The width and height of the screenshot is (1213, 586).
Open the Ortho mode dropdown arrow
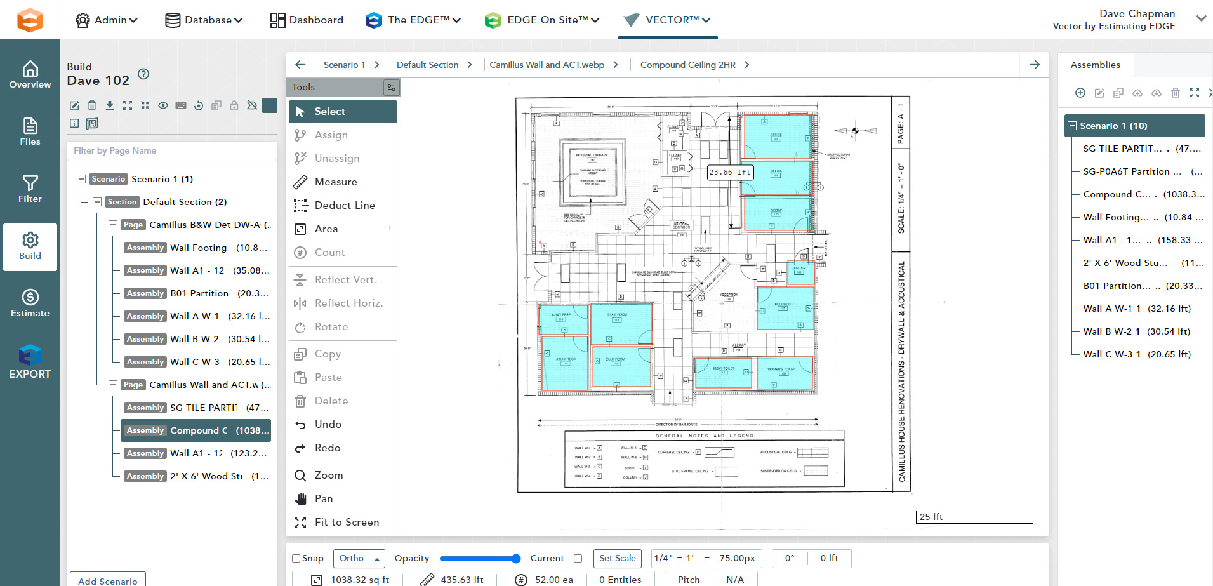[377, 559]
